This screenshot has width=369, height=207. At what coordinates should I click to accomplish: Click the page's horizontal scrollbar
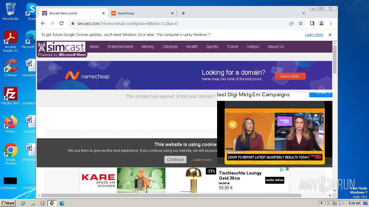(x=171, y=195)
